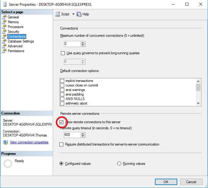Click the Help toolbar button
Screen dimensions: 208x188
(x=83, y=14)
